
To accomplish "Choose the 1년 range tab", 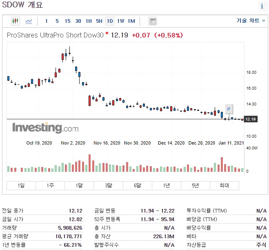I will pos(167,186).
